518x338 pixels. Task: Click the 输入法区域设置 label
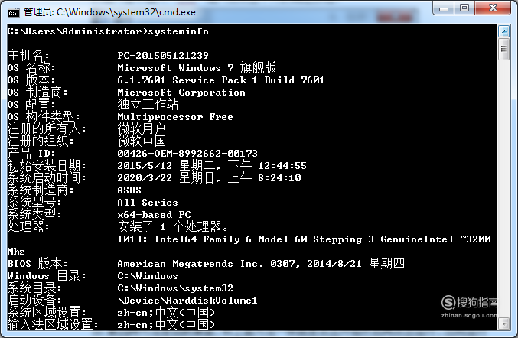[53, 325]
